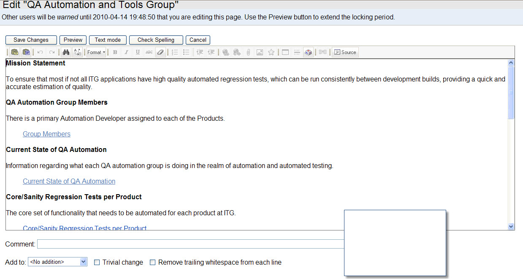Open the Format dropdown
The width and height of the screenshot is (523, 279).
tap(96, 52)
